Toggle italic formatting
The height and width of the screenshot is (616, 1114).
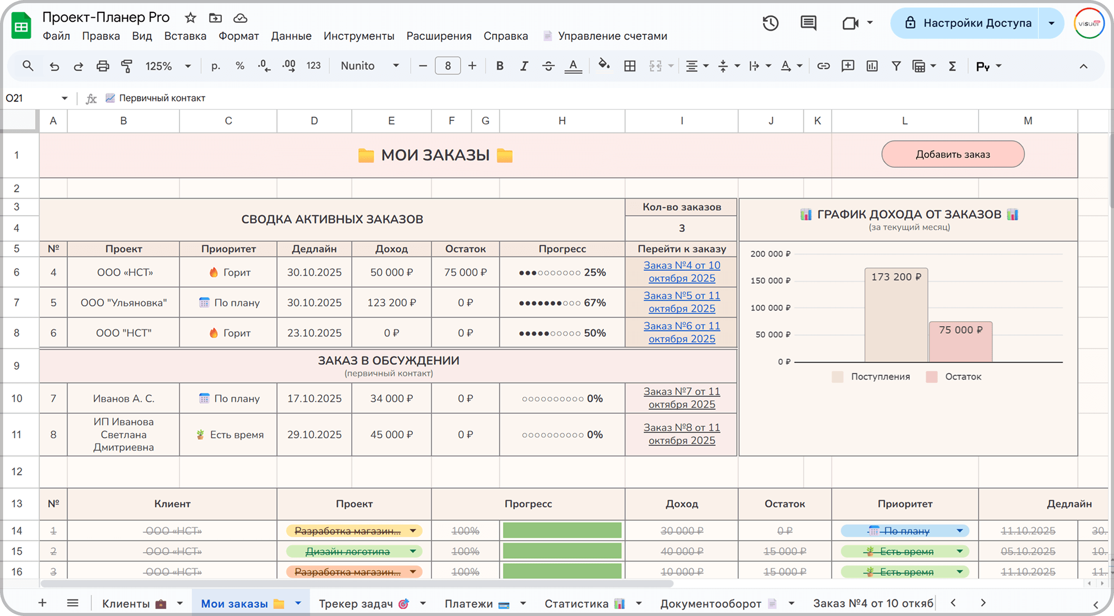tap(524, 66)
